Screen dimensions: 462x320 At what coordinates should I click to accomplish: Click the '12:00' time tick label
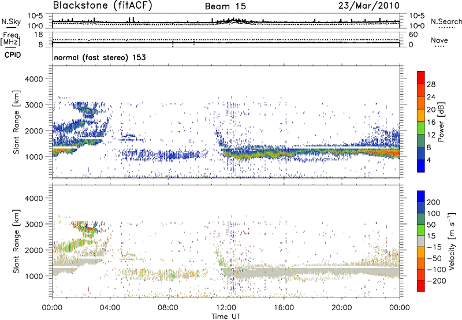(226, 308)
